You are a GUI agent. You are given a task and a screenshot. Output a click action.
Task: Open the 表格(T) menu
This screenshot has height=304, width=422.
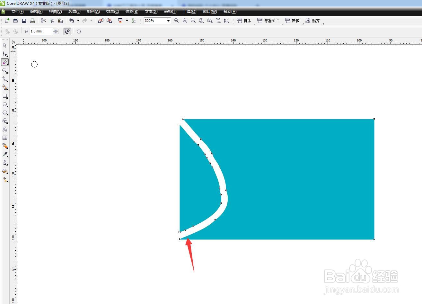[x=170, y=12]
